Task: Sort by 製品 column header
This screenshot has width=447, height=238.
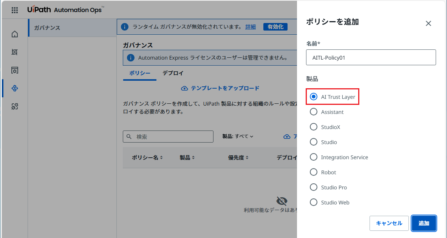Action: pos(187,157)
